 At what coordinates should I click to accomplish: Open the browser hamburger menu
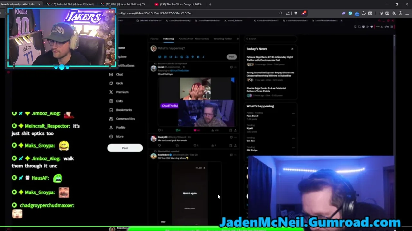[407, 13]
